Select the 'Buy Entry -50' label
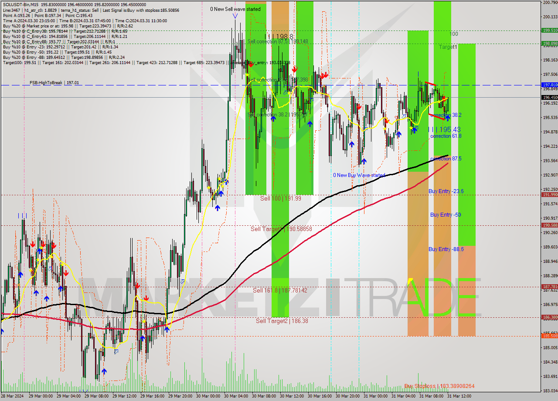 (446, 215)
